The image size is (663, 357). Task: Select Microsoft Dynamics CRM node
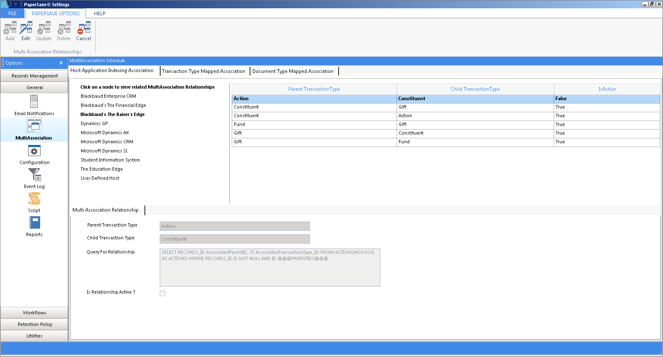tap(107, 142)
